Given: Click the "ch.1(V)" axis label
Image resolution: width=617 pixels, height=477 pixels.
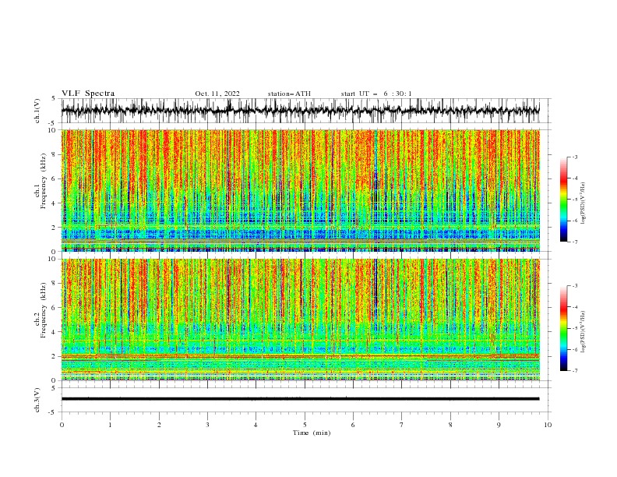Looking at the screenshot, I should point(37,111).
